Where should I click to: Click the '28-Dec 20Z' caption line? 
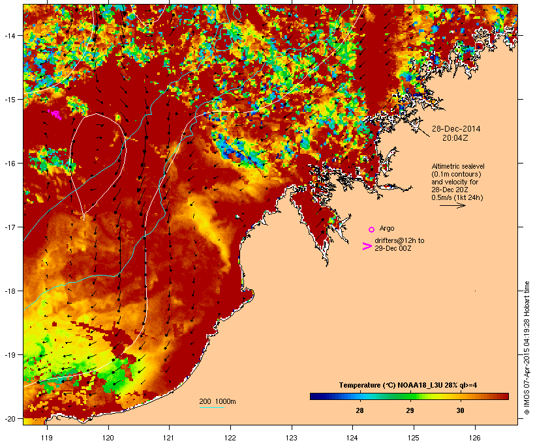tap(450, 190)
